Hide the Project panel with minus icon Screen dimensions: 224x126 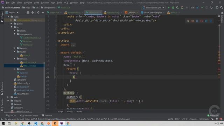pyautogui.click(x=43, y=13)
